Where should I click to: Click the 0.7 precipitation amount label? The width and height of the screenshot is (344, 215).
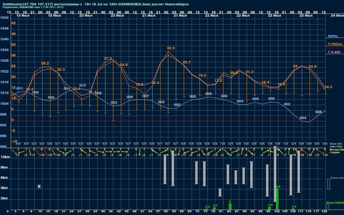point(215,206)
